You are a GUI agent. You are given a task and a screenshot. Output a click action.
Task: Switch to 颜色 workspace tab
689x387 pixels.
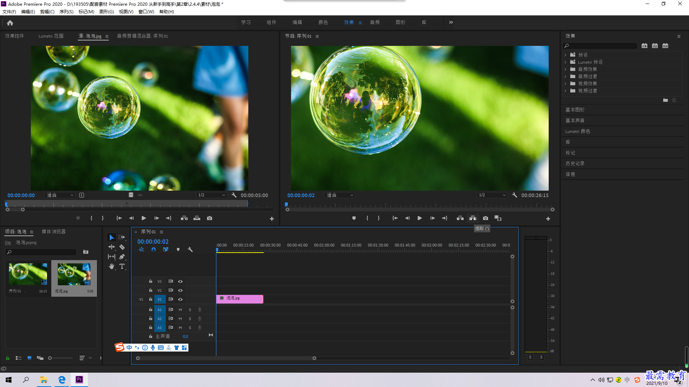tap(323, 22)
